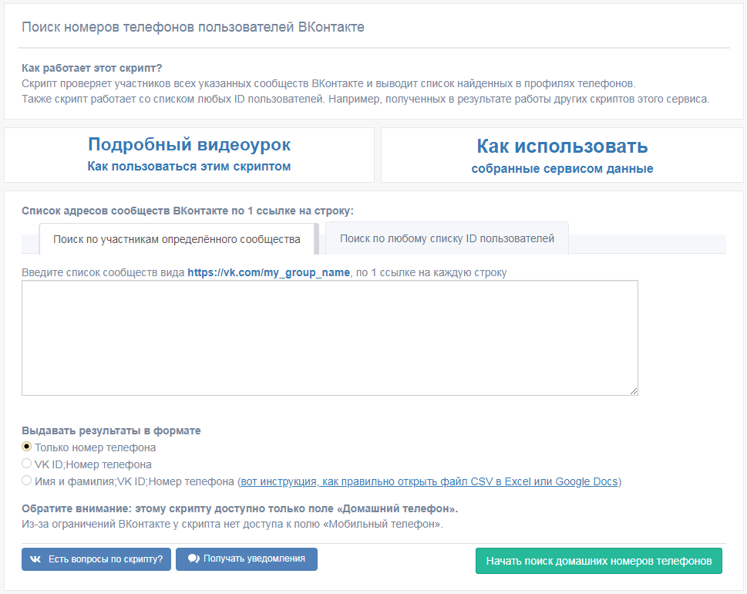Click 'собранные сервисом данные' subtitle link
Viewport: 747px width, 594px height.
pyautogui.click(x=562, y=169)
